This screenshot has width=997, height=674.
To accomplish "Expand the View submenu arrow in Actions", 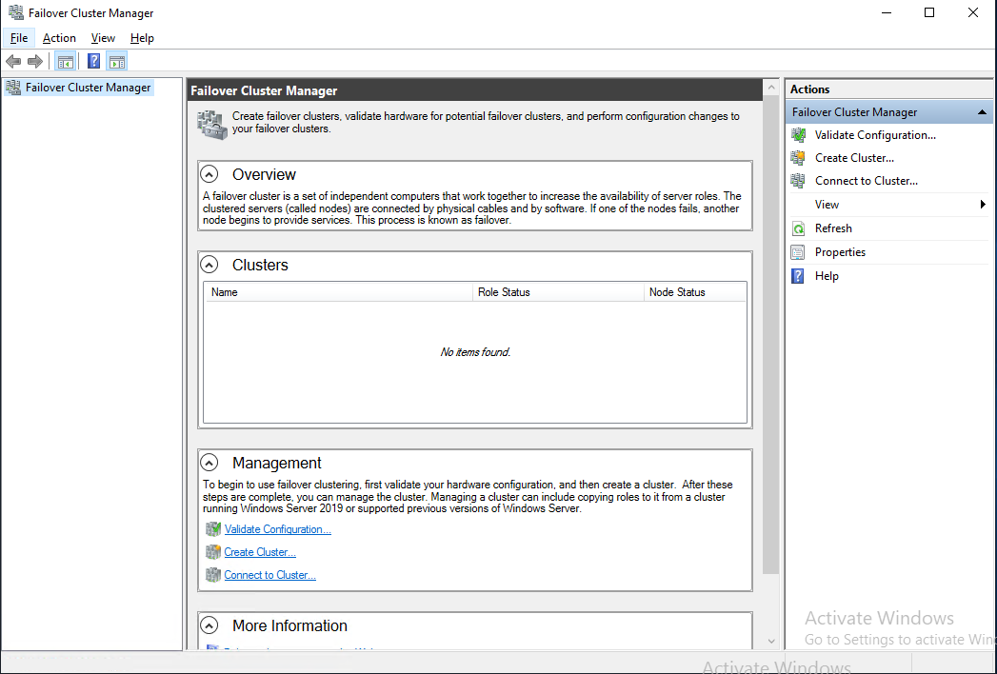I will coord(983,205).
